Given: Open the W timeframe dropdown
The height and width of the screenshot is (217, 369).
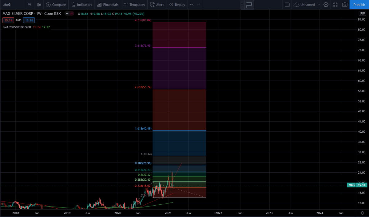Looking at the screenshot, I should pyautogui.click(x=30, y=5).
